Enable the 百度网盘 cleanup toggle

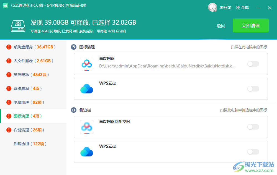pyautogui.click(x=253, y=64)
